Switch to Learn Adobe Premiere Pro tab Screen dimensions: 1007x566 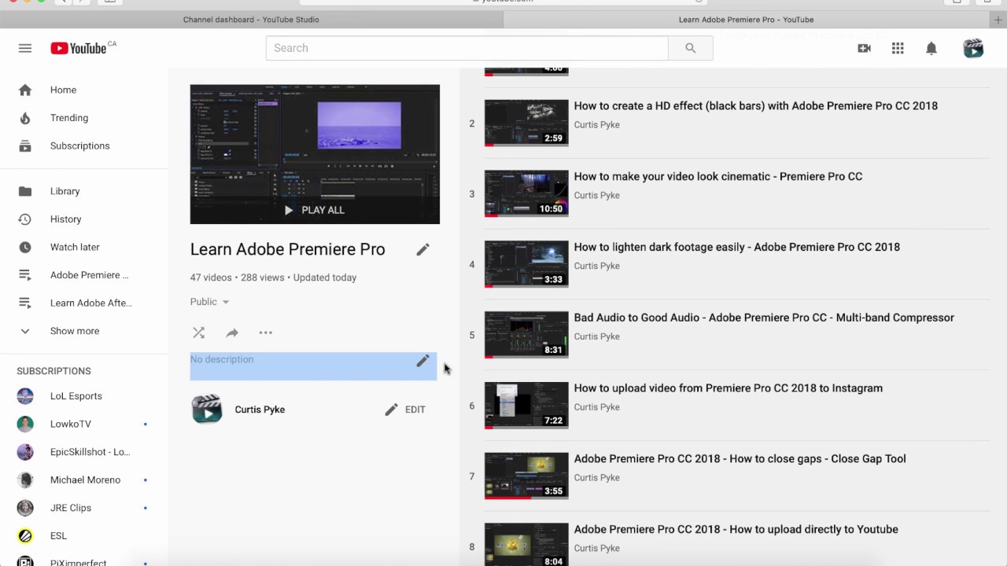[x=746, y=20]
